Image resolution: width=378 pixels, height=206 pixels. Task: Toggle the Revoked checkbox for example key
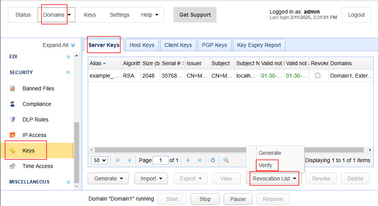click(317, 76)
